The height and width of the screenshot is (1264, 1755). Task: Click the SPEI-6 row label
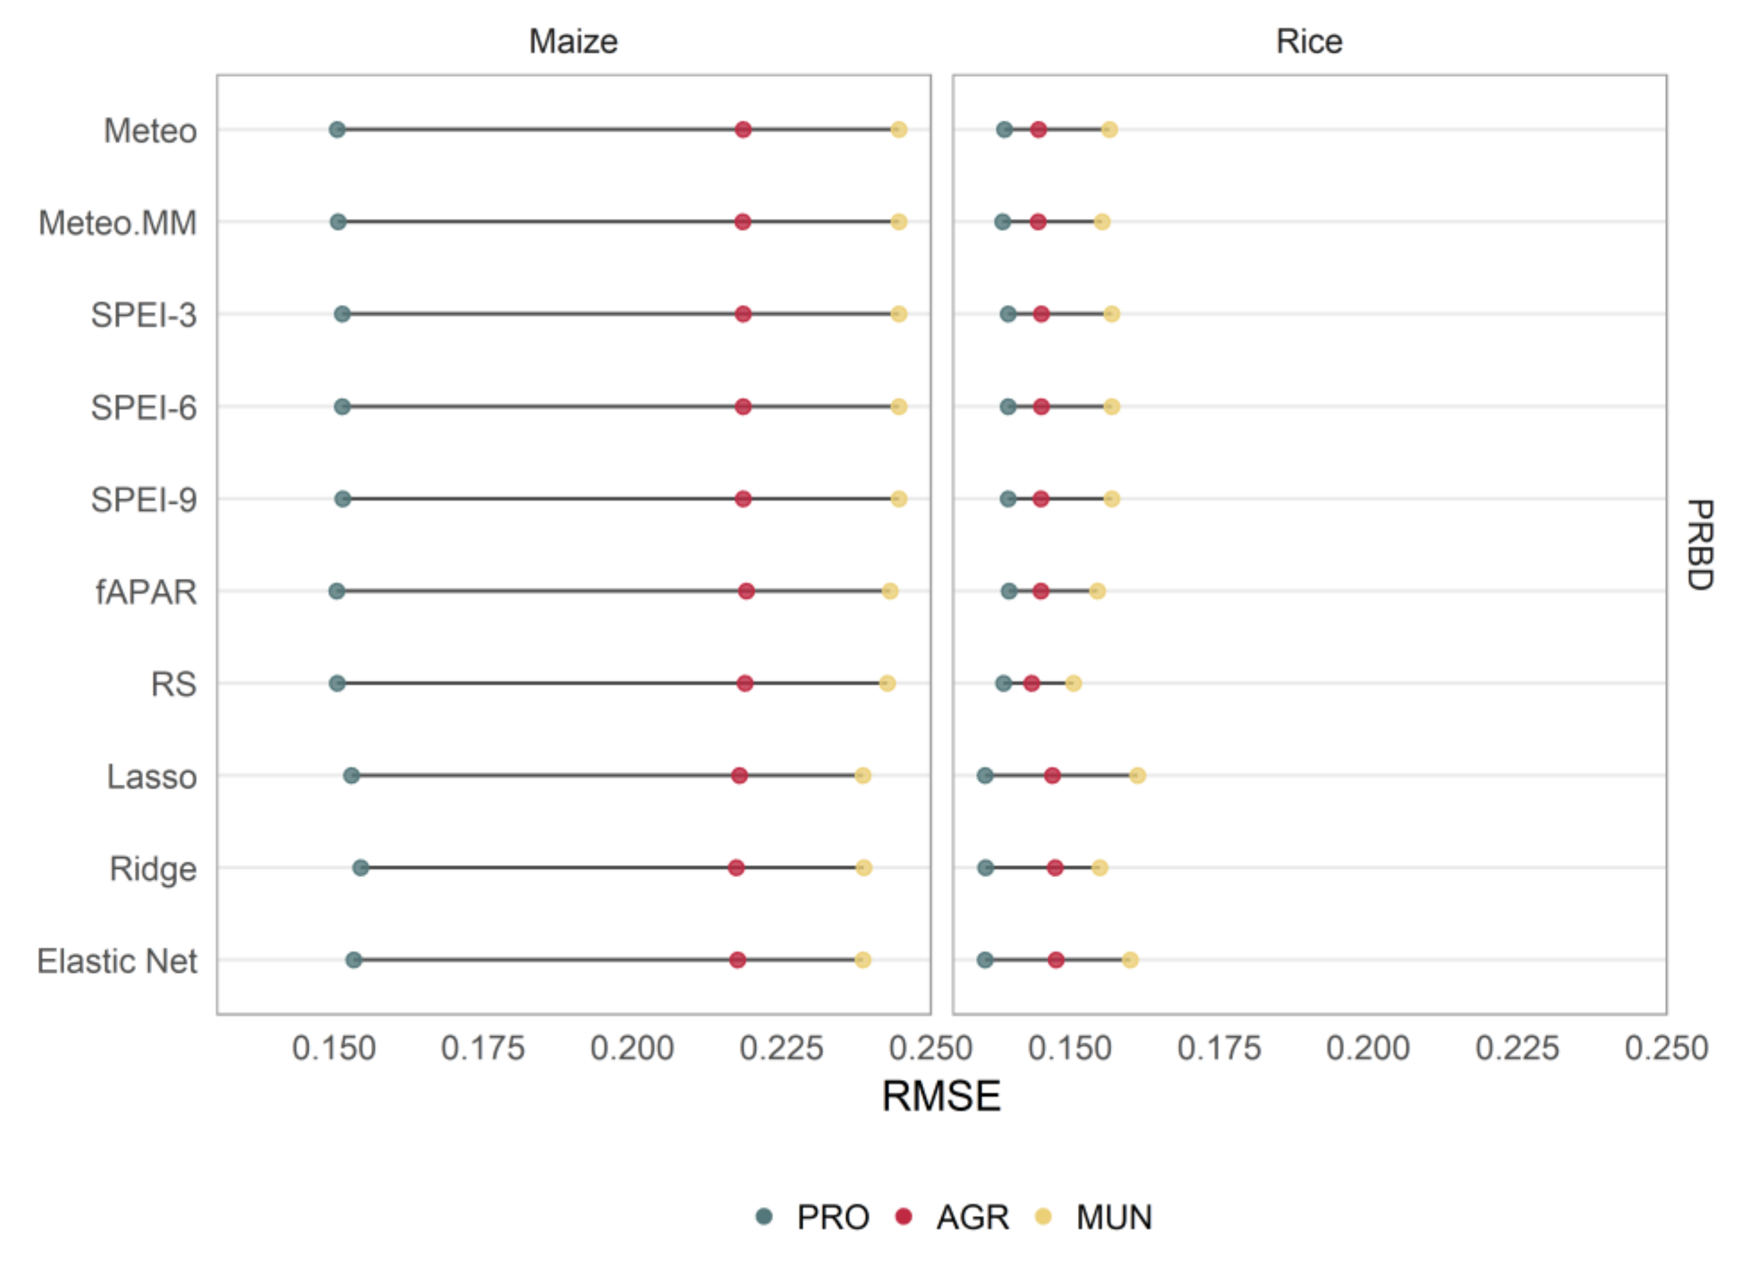(144, 408)
